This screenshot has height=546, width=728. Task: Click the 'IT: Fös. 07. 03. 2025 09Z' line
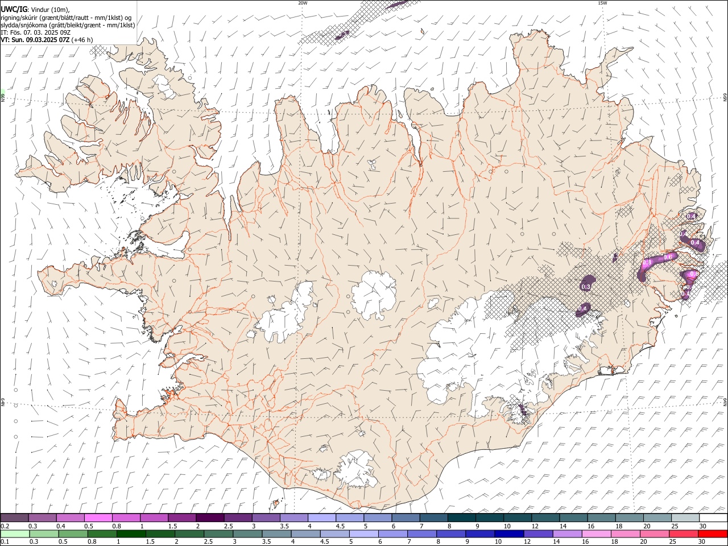(x=35, y=32)
